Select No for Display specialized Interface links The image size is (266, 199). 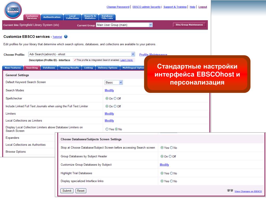[171, 181]
